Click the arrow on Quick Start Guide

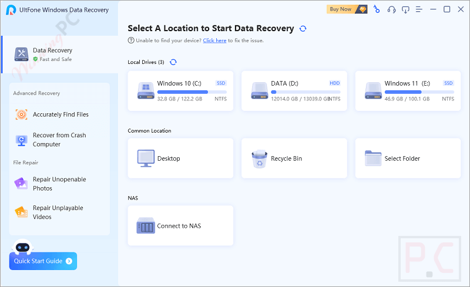coord(69,261)
